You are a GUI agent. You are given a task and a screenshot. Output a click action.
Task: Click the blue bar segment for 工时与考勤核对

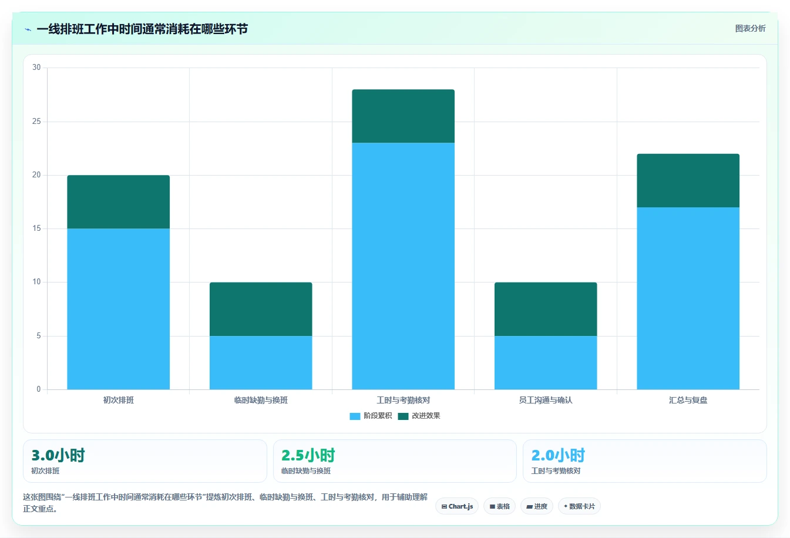tap(404, 266)
